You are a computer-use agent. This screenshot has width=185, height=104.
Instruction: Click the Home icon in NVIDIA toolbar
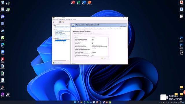63,22
